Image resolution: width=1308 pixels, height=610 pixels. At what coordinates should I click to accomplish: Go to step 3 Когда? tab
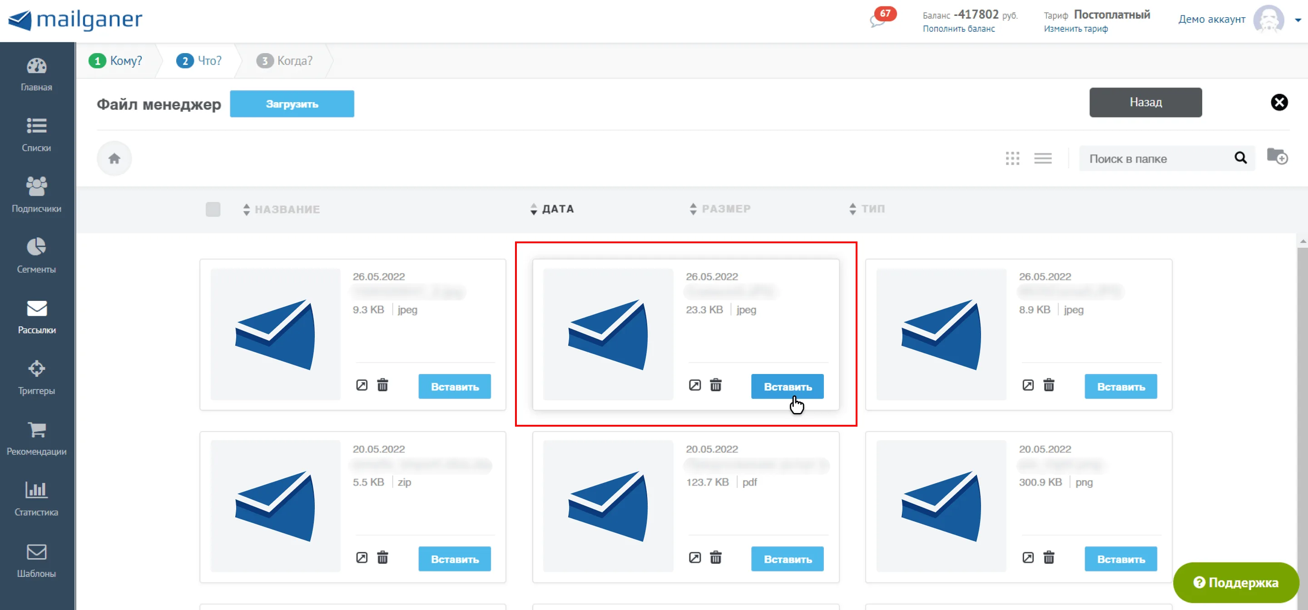tap(284, 61)
